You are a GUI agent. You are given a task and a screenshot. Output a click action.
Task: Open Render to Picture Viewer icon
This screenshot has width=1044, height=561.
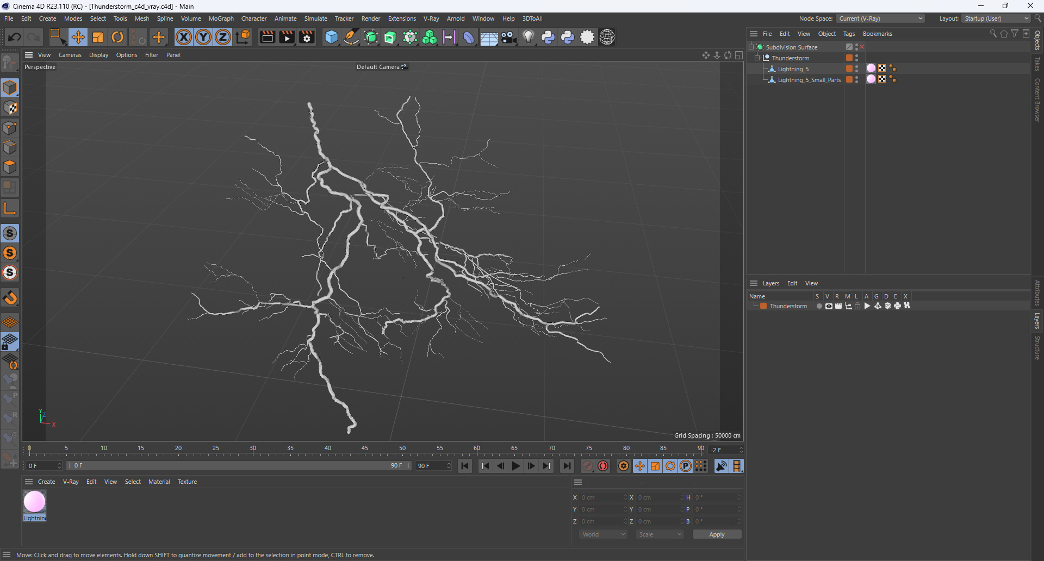287,37
